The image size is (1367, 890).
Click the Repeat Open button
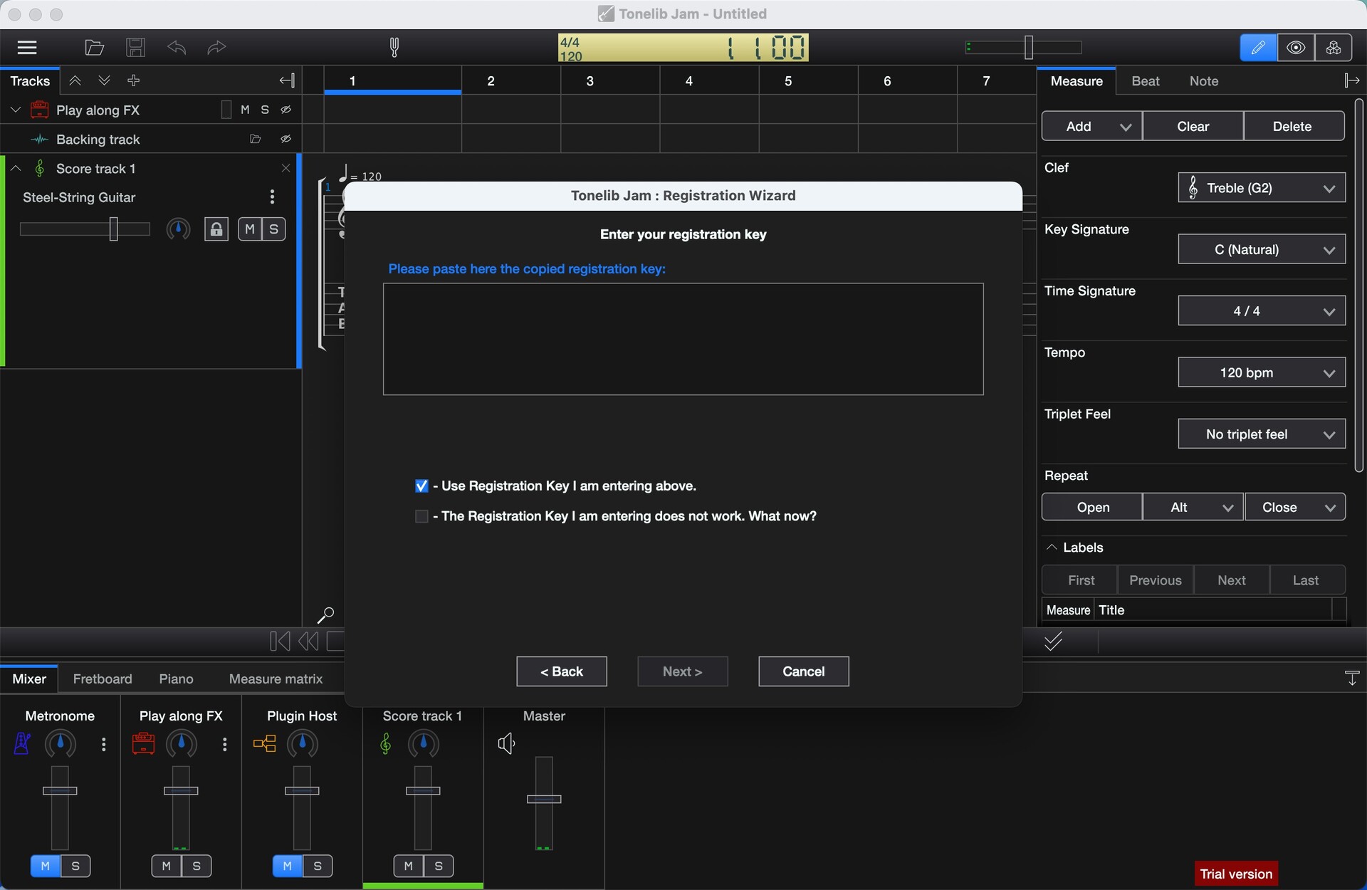tap(1092, 507)
